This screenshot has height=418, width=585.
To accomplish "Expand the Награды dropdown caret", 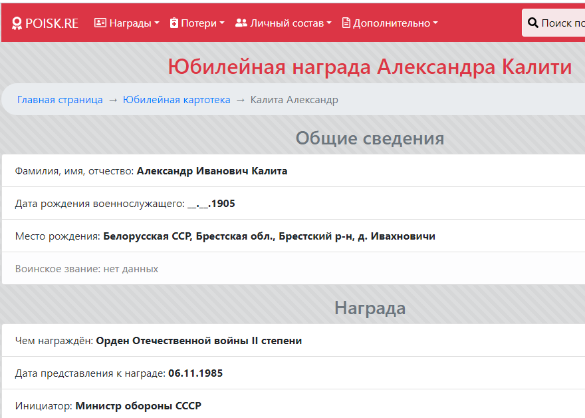I will click(x=157, y=22).
